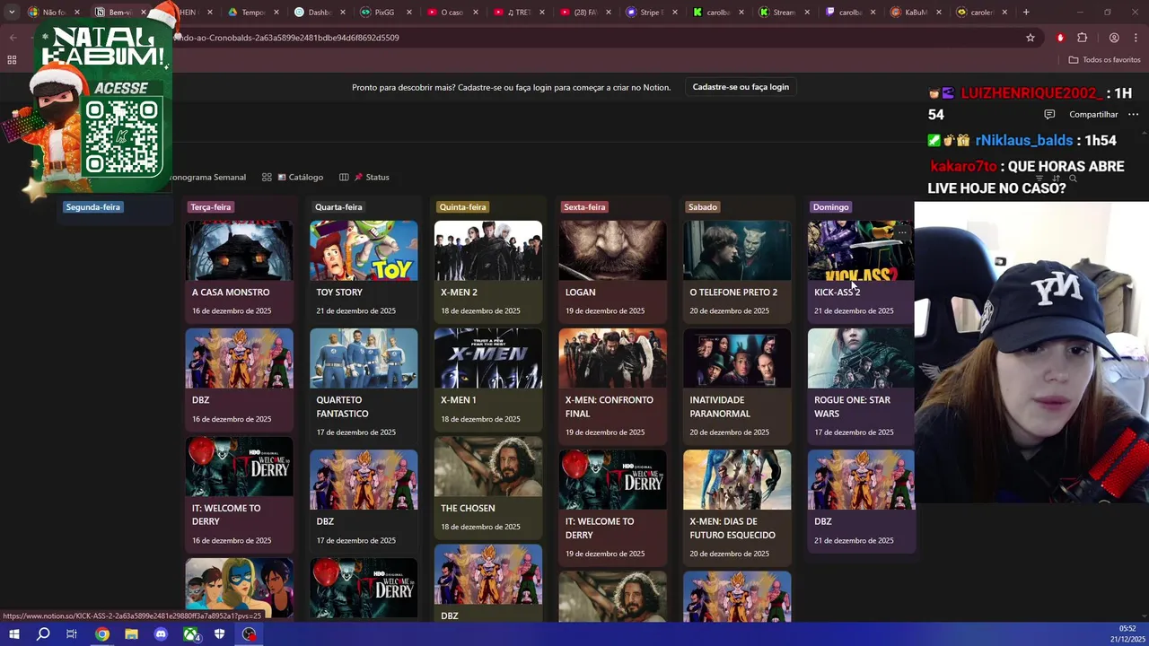Open the Inatividade Paranormal card

click(x=737, y=385)
